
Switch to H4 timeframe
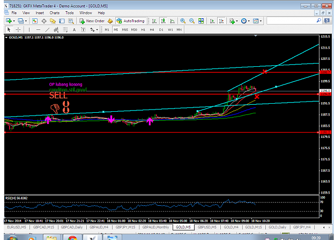click(x=152, y=30)
